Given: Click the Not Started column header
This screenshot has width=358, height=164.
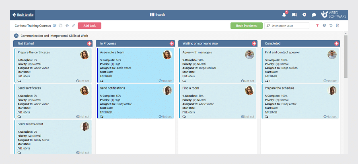Looking at the screenshot, I should pos(53,43).
